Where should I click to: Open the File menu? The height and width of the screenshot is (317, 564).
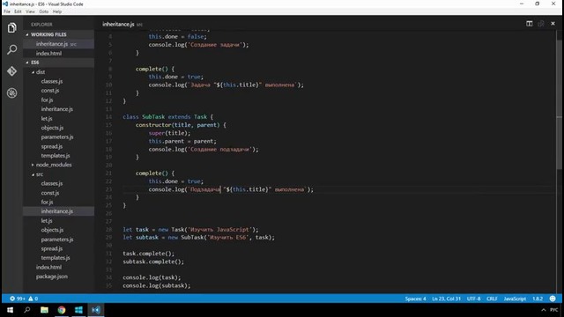tap(7, 11)
